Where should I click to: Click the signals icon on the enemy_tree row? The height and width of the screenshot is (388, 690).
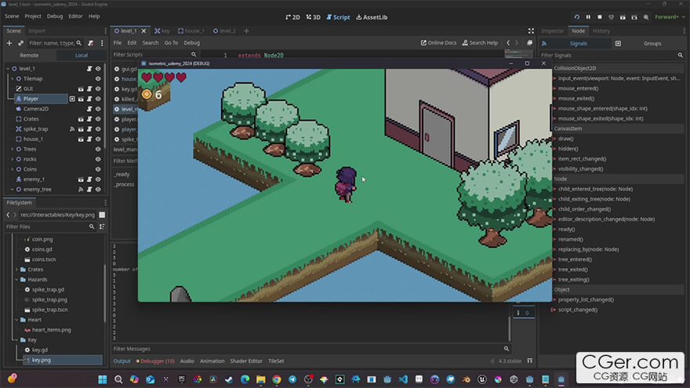click(81, 190)
